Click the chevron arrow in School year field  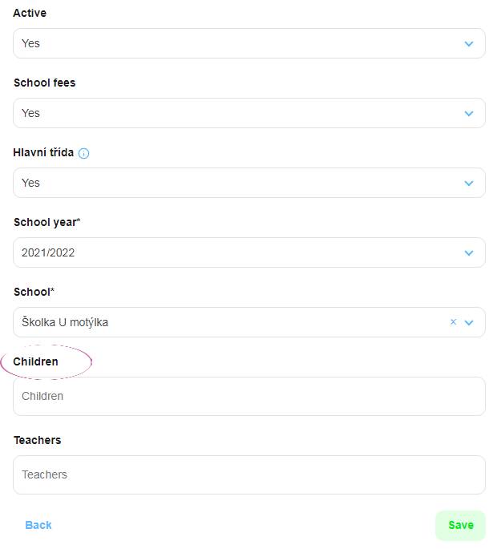469,252
